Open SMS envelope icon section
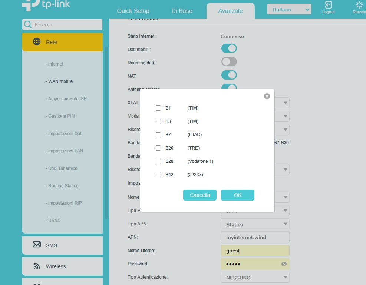Viewport: 366px width, 285px height. (x=37, y=245)
